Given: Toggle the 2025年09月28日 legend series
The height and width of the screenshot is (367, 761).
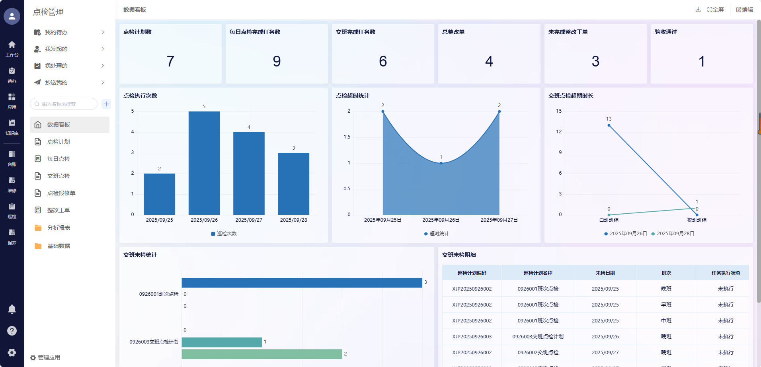Looking at the screenshot, I should tap(673, 234).
